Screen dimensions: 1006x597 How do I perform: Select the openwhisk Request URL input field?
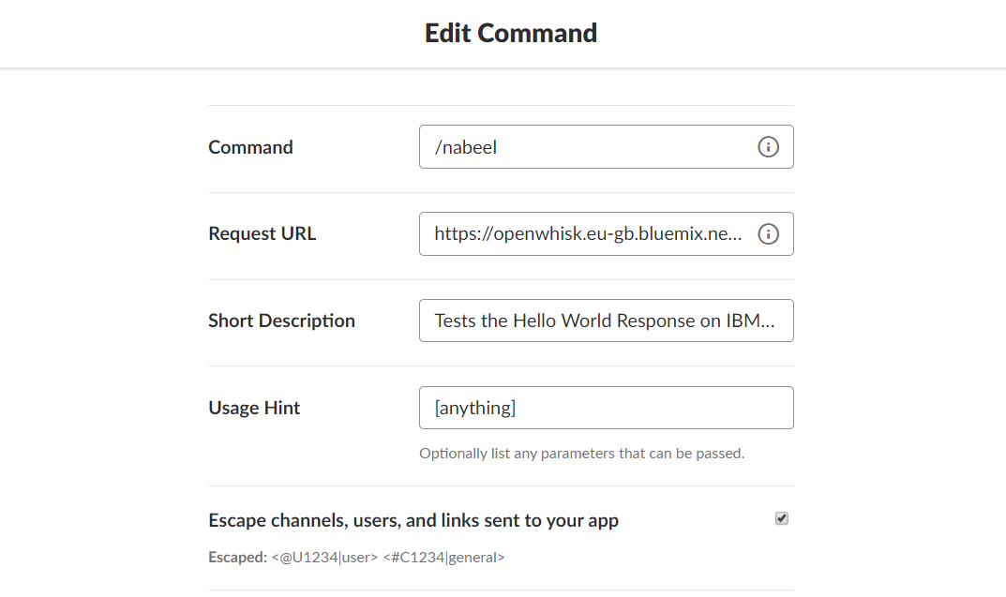pos(607,234)
